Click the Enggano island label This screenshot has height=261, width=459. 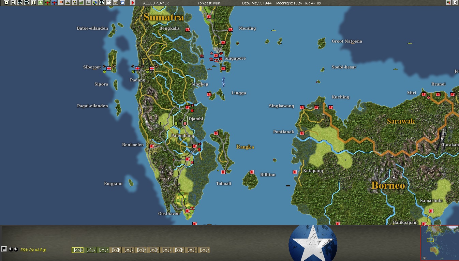(113, 184)
